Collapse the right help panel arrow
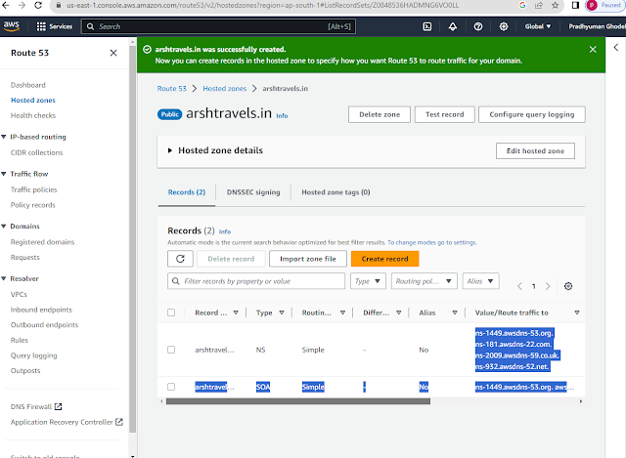This screenshot has width=626, height=458. 616,48
